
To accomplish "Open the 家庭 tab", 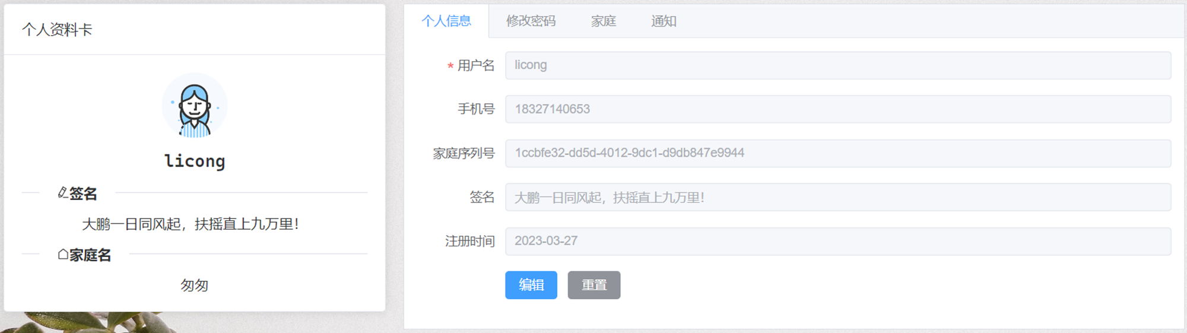I will (604, 21).
